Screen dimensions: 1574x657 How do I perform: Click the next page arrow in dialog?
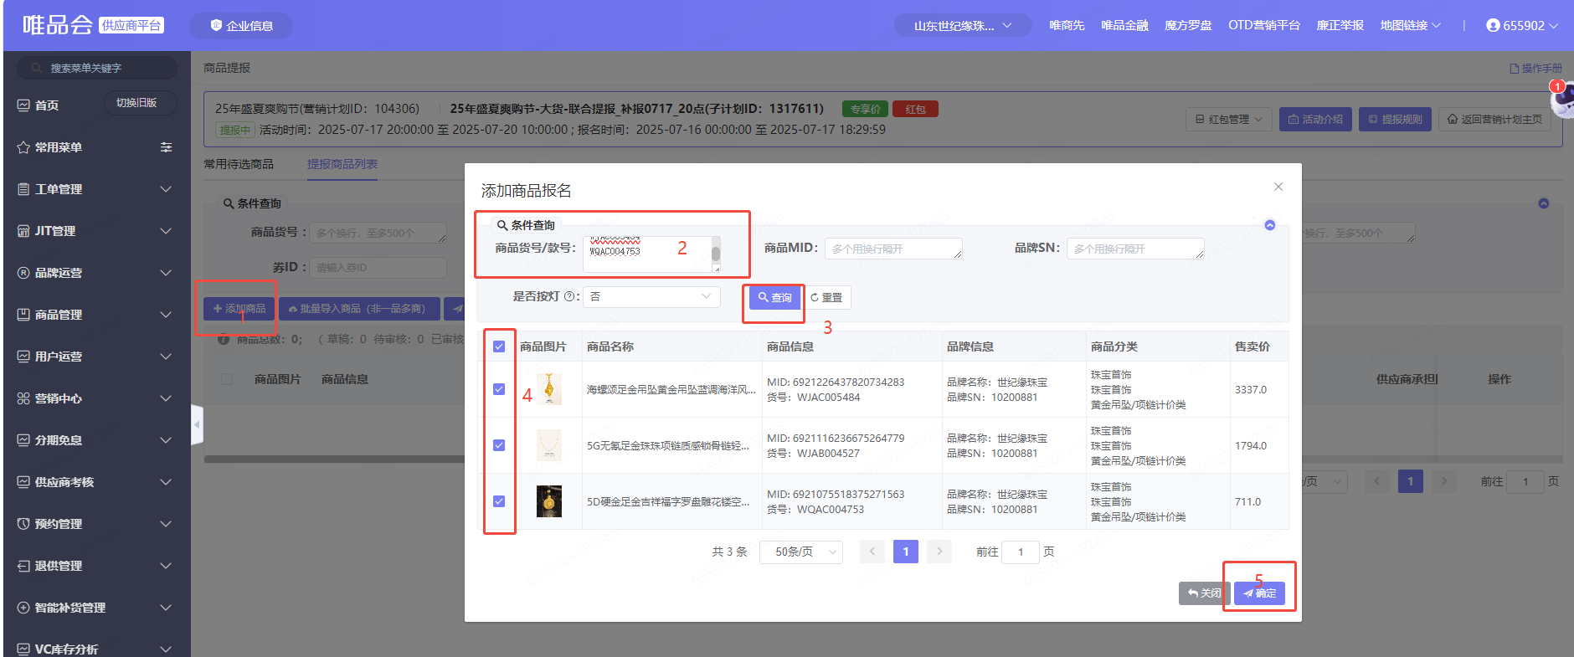coord(939,552)
